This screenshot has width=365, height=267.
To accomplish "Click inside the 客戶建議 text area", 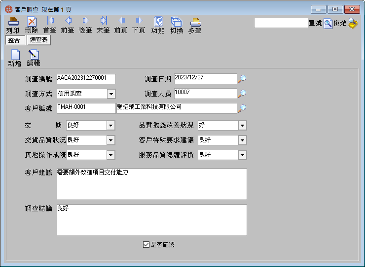I will click(x=152, y=184).
